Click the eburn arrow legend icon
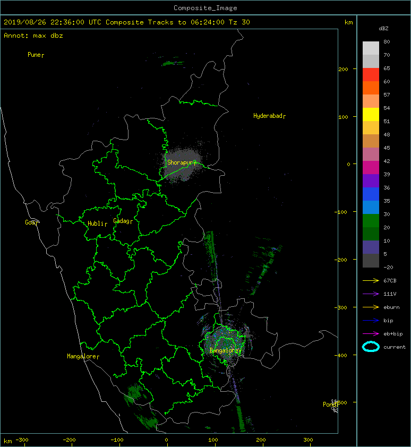The height and width of the screenshot is (447, 411). 371,307
